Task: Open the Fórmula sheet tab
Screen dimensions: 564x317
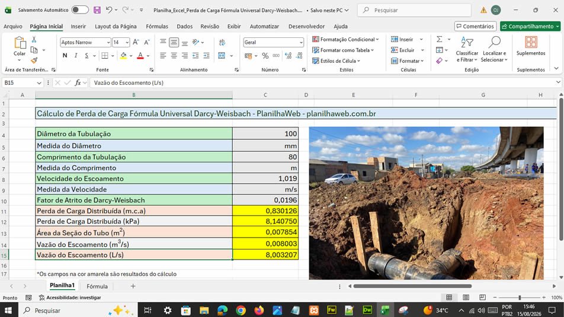Action: [x=97, y=286]
